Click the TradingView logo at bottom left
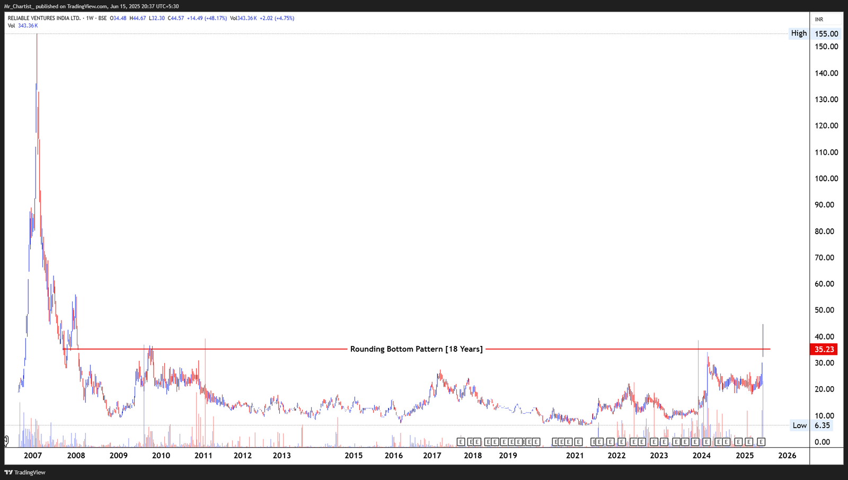 click(24, 472)
